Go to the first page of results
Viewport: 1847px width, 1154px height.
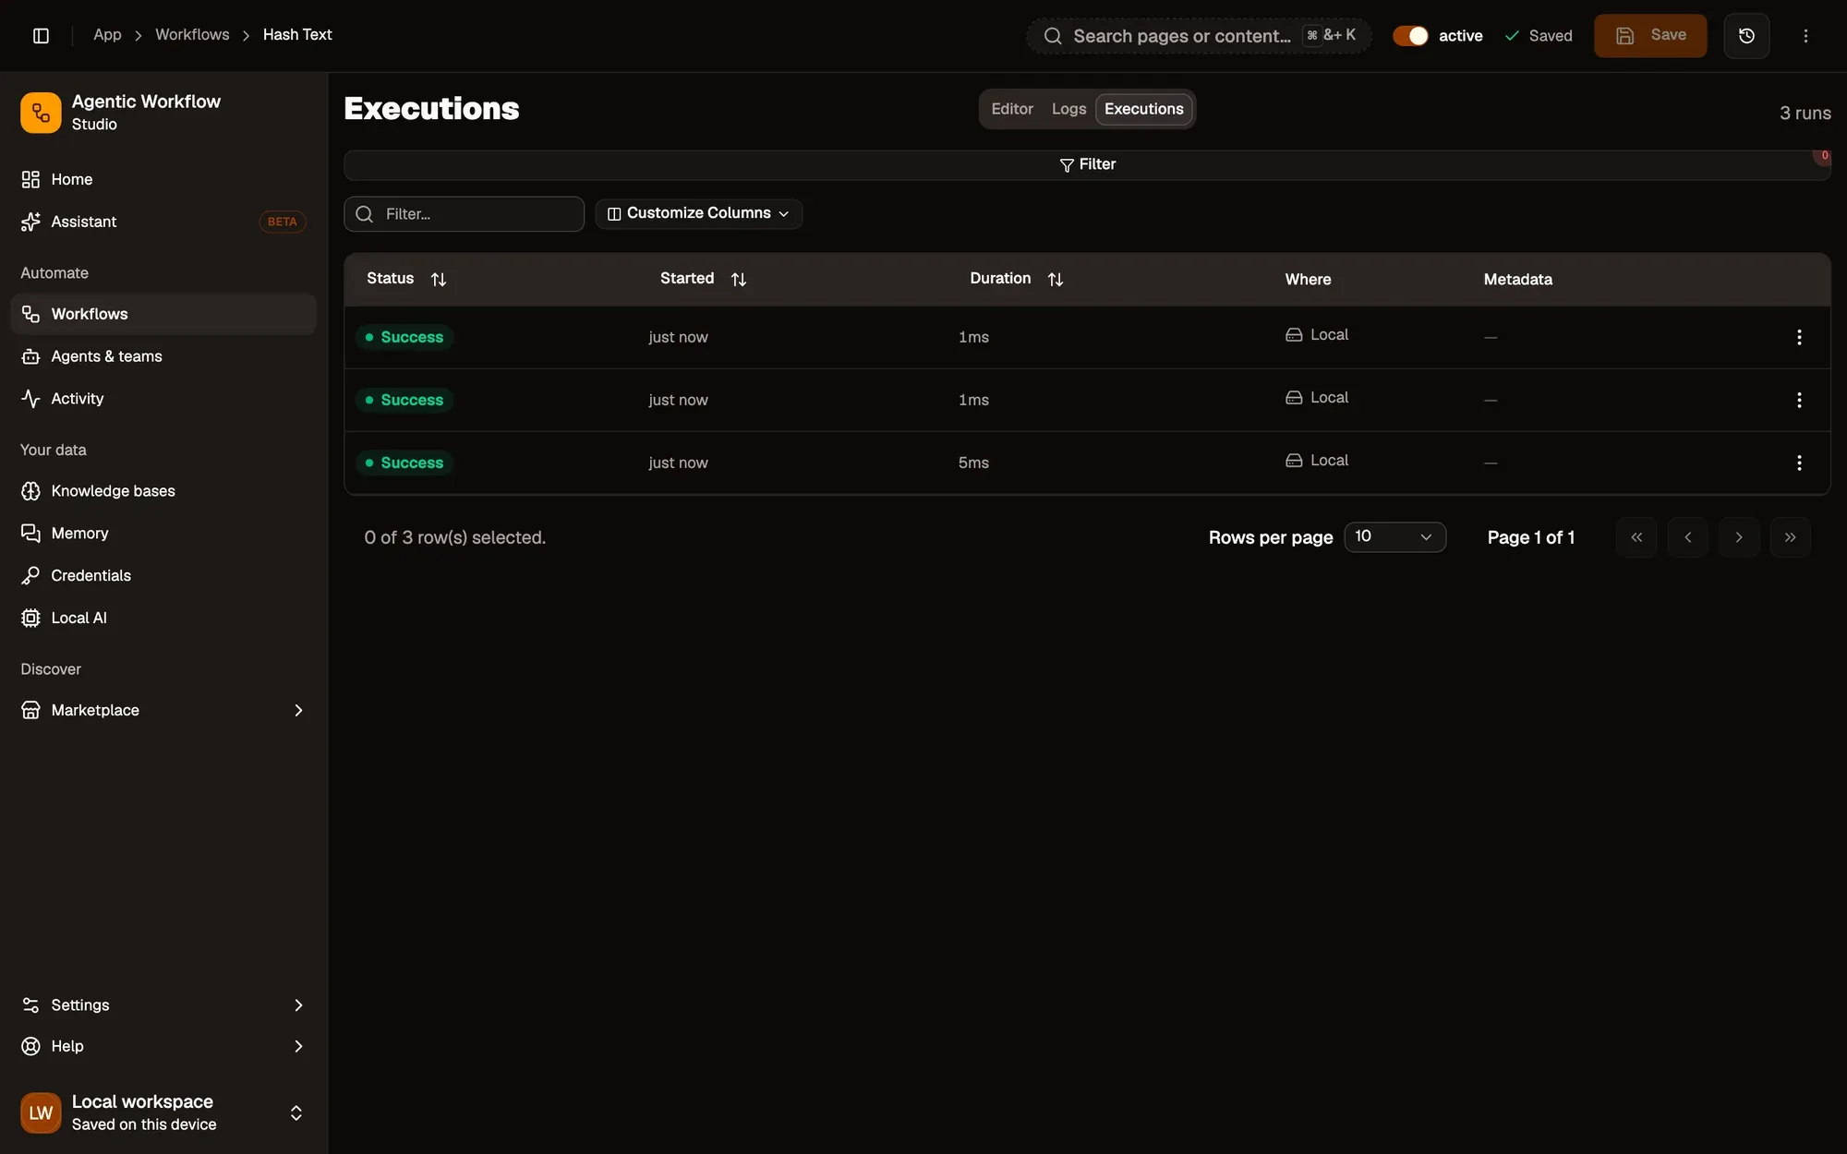[x=1636, y=537]
